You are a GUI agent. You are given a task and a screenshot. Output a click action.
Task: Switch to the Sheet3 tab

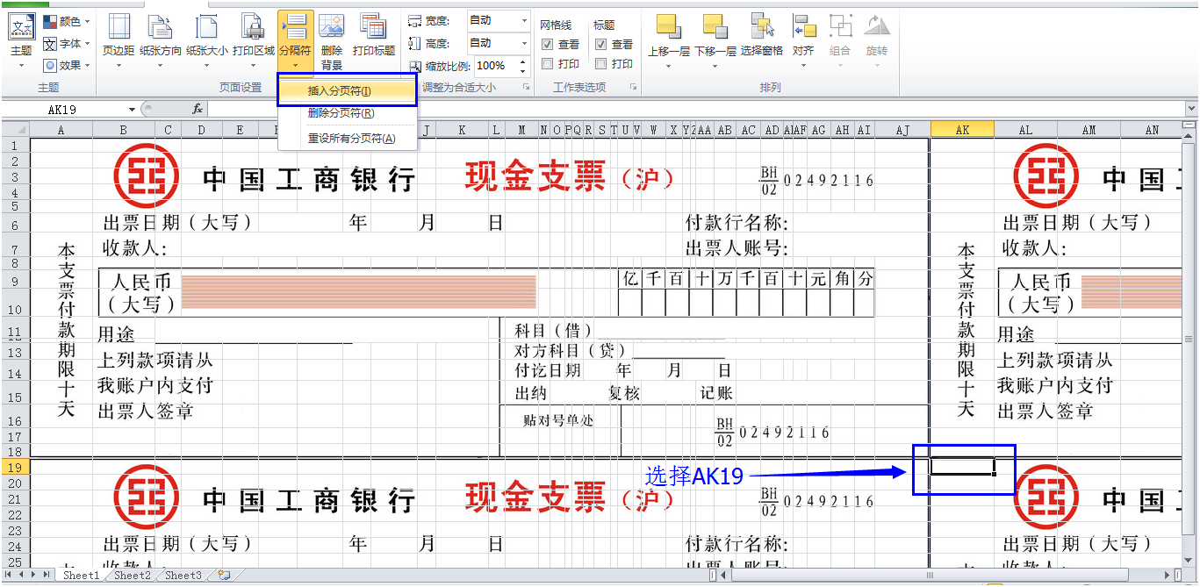coord(183,576)
